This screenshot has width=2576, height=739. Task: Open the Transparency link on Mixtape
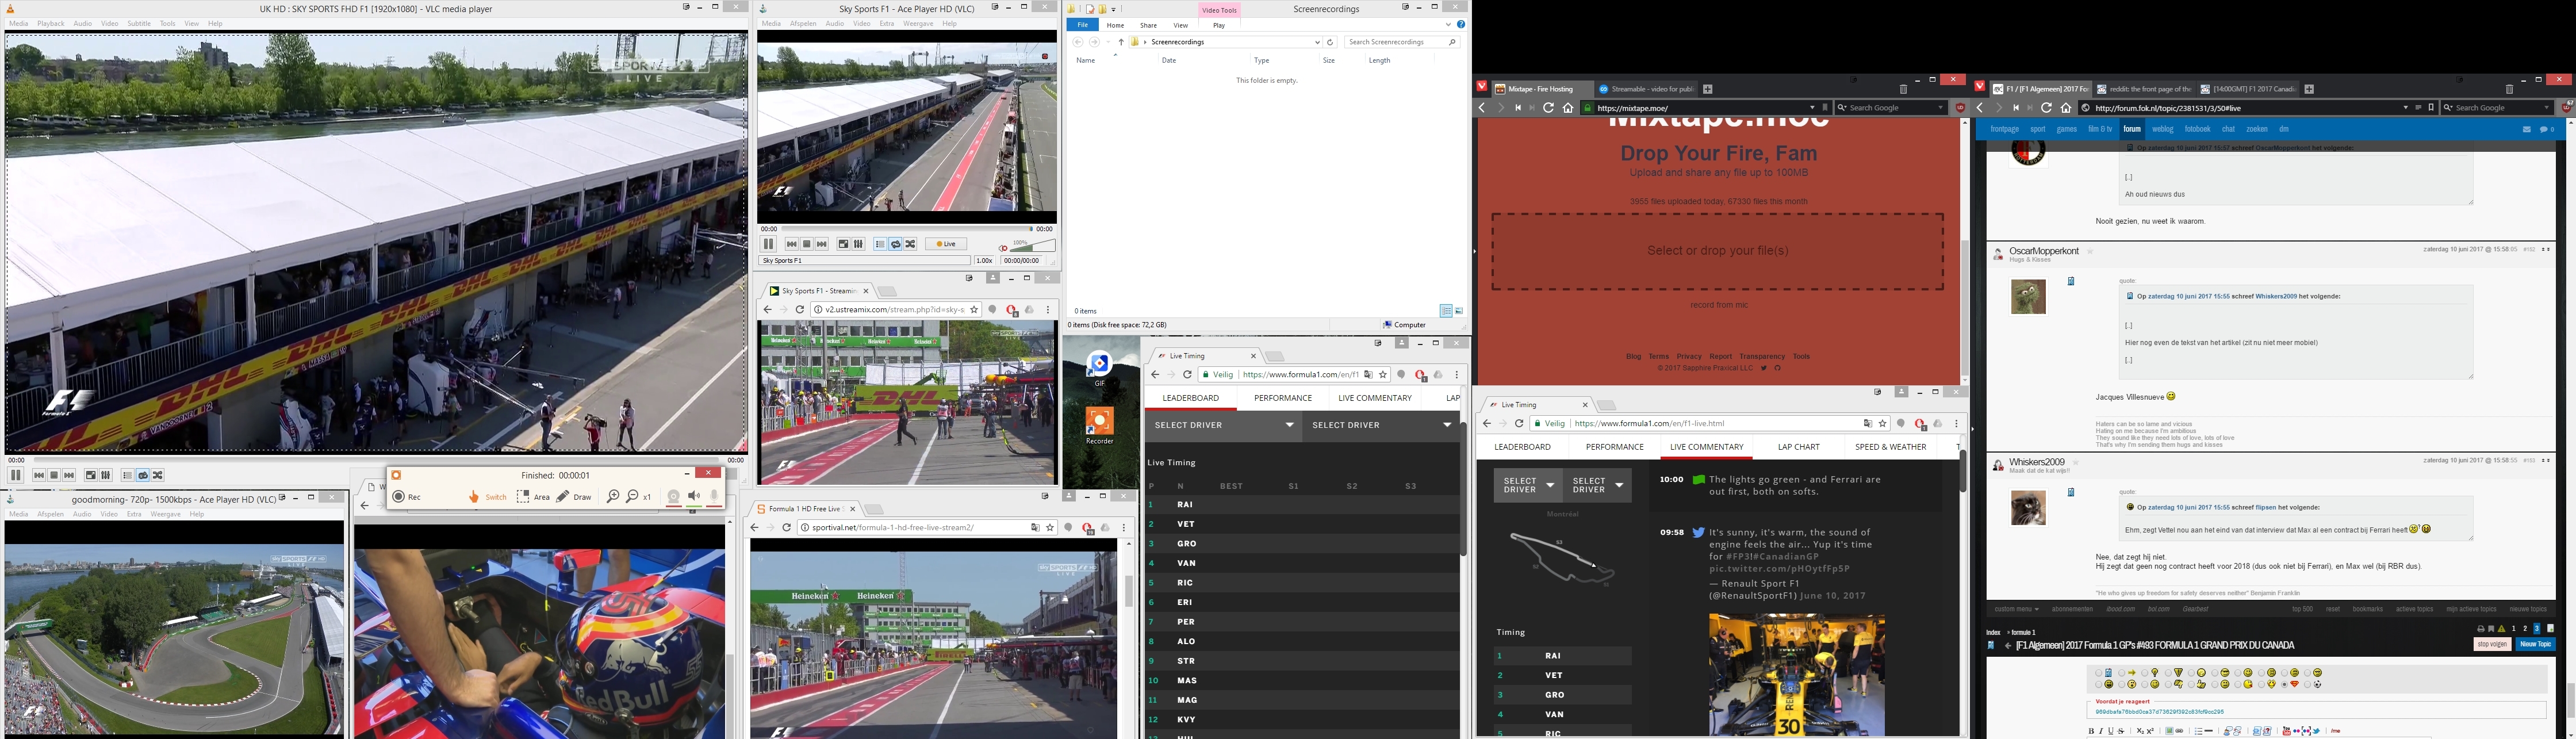1762,356
